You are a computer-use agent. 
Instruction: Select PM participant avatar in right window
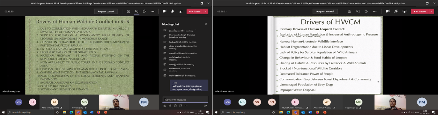pos(422,102)
